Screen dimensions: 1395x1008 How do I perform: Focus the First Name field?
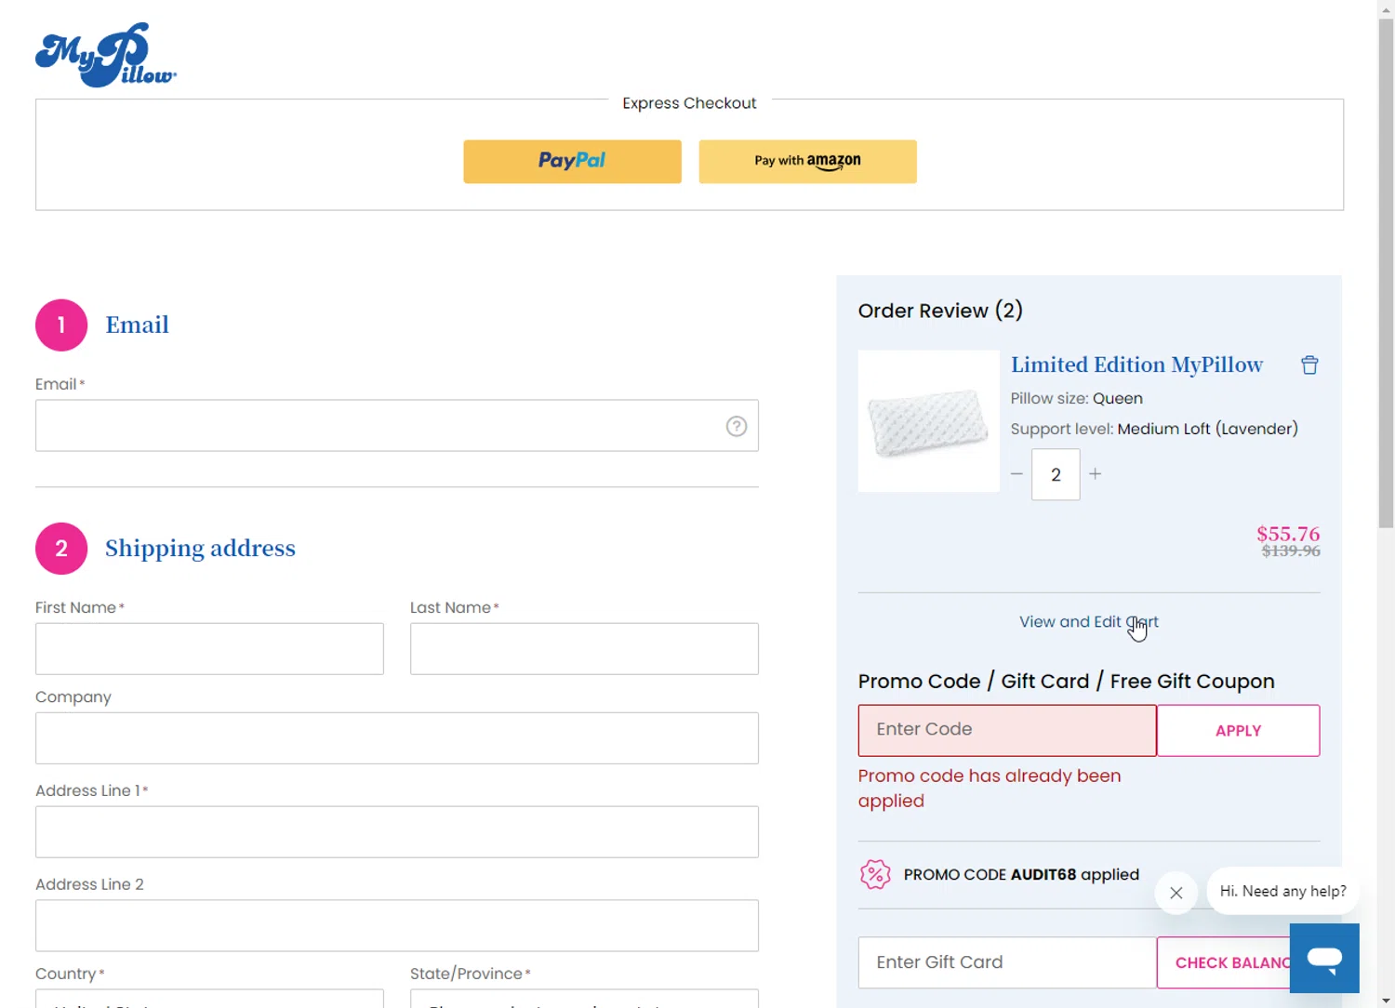click(209, 648)
